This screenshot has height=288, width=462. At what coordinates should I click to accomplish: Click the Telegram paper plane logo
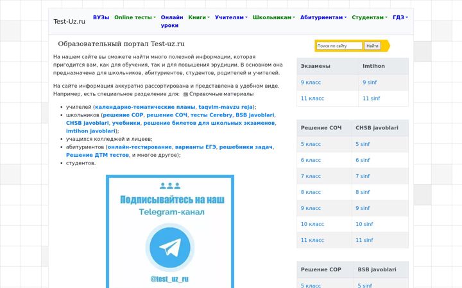point(170,248)
